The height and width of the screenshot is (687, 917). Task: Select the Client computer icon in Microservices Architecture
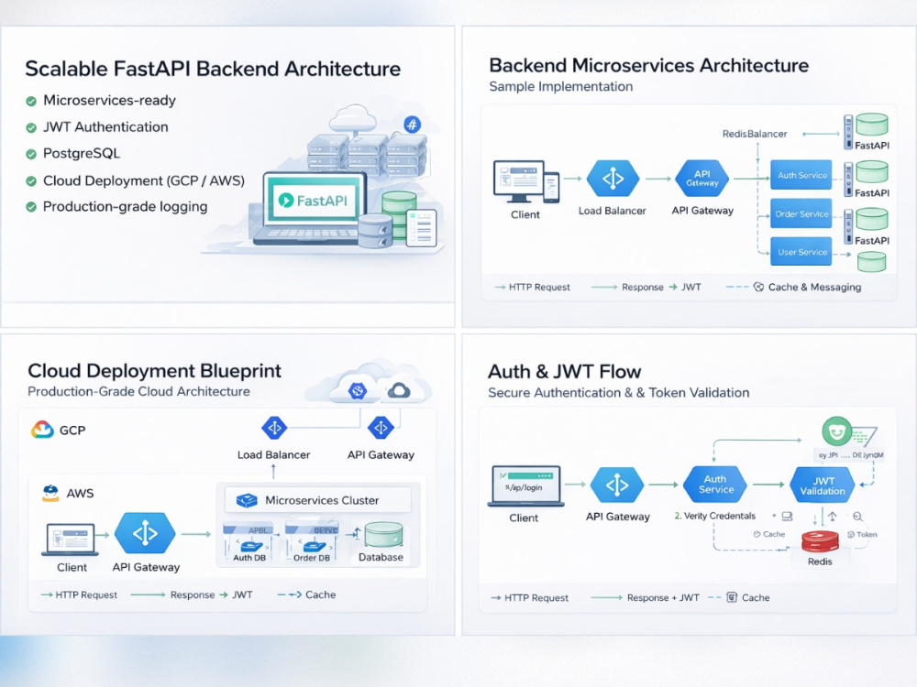[525, 181]
